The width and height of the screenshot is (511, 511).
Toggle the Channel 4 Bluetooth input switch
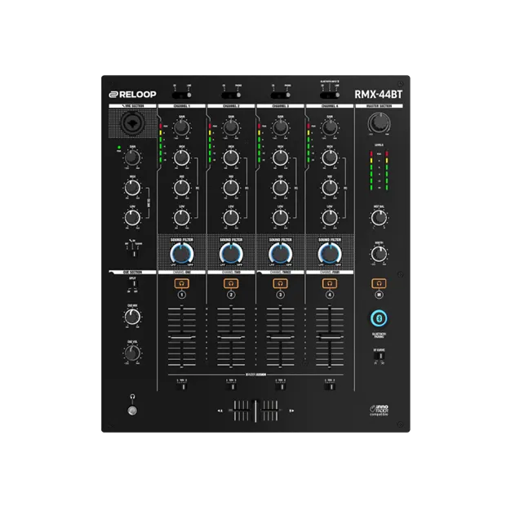[x=330, y=96]
